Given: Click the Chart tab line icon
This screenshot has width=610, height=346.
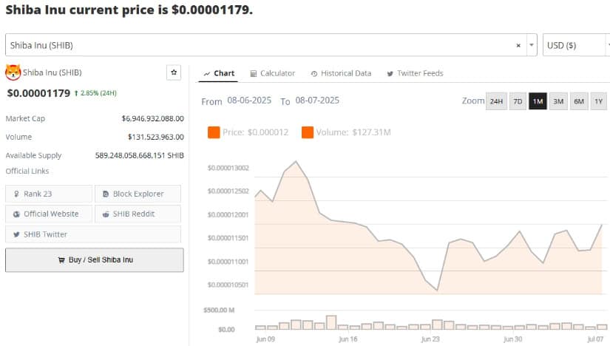Looking at the screenshot, I should (207, 73).
